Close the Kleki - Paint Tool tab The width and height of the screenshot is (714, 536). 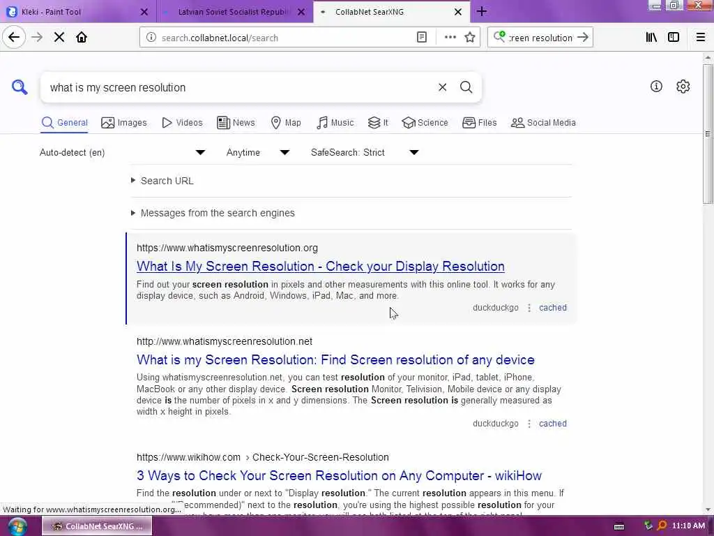(144, 12)
